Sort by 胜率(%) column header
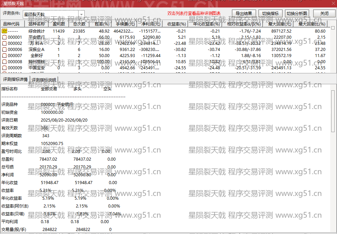Image resolution: width=337 pixels, height=234 pixels. (x=101, y=24)
